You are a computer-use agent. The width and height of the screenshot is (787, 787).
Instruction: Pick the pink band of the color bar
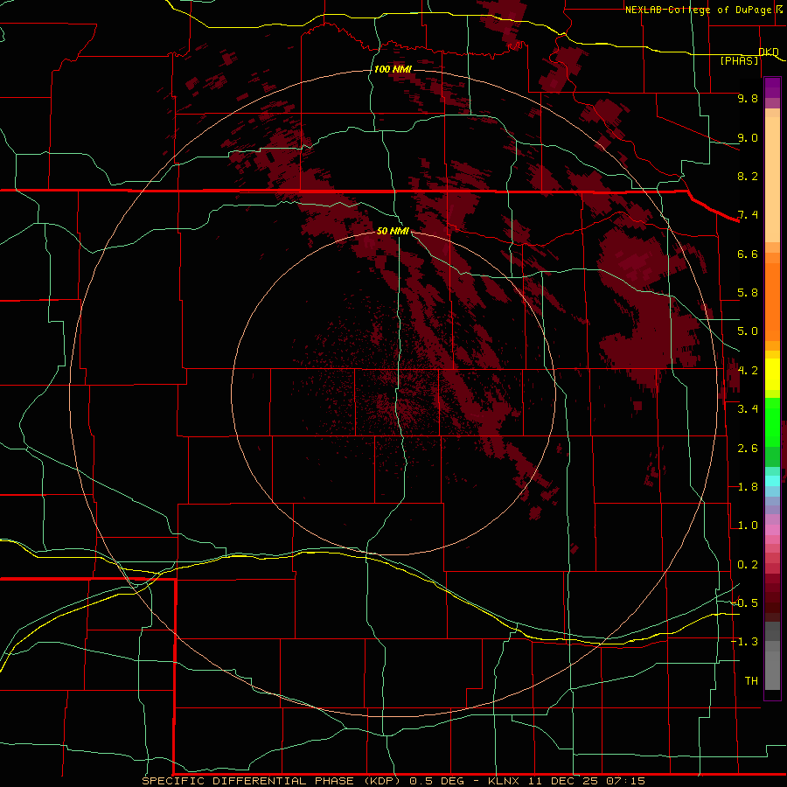click(x=772, y=530)
